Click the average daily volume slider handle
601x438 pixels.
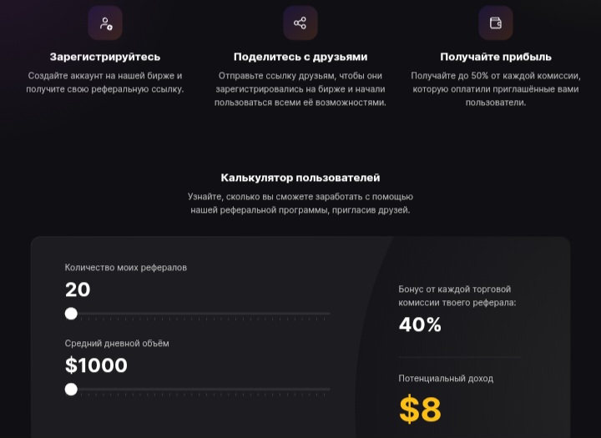tap(71, 390)
